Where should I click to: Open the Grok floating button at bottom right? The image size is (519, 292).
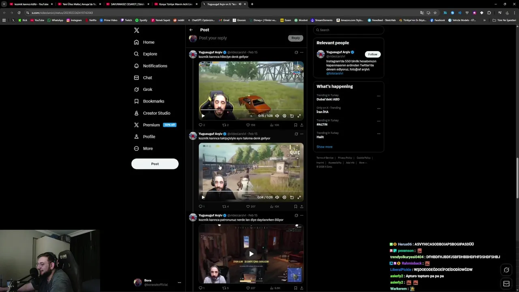506,270
